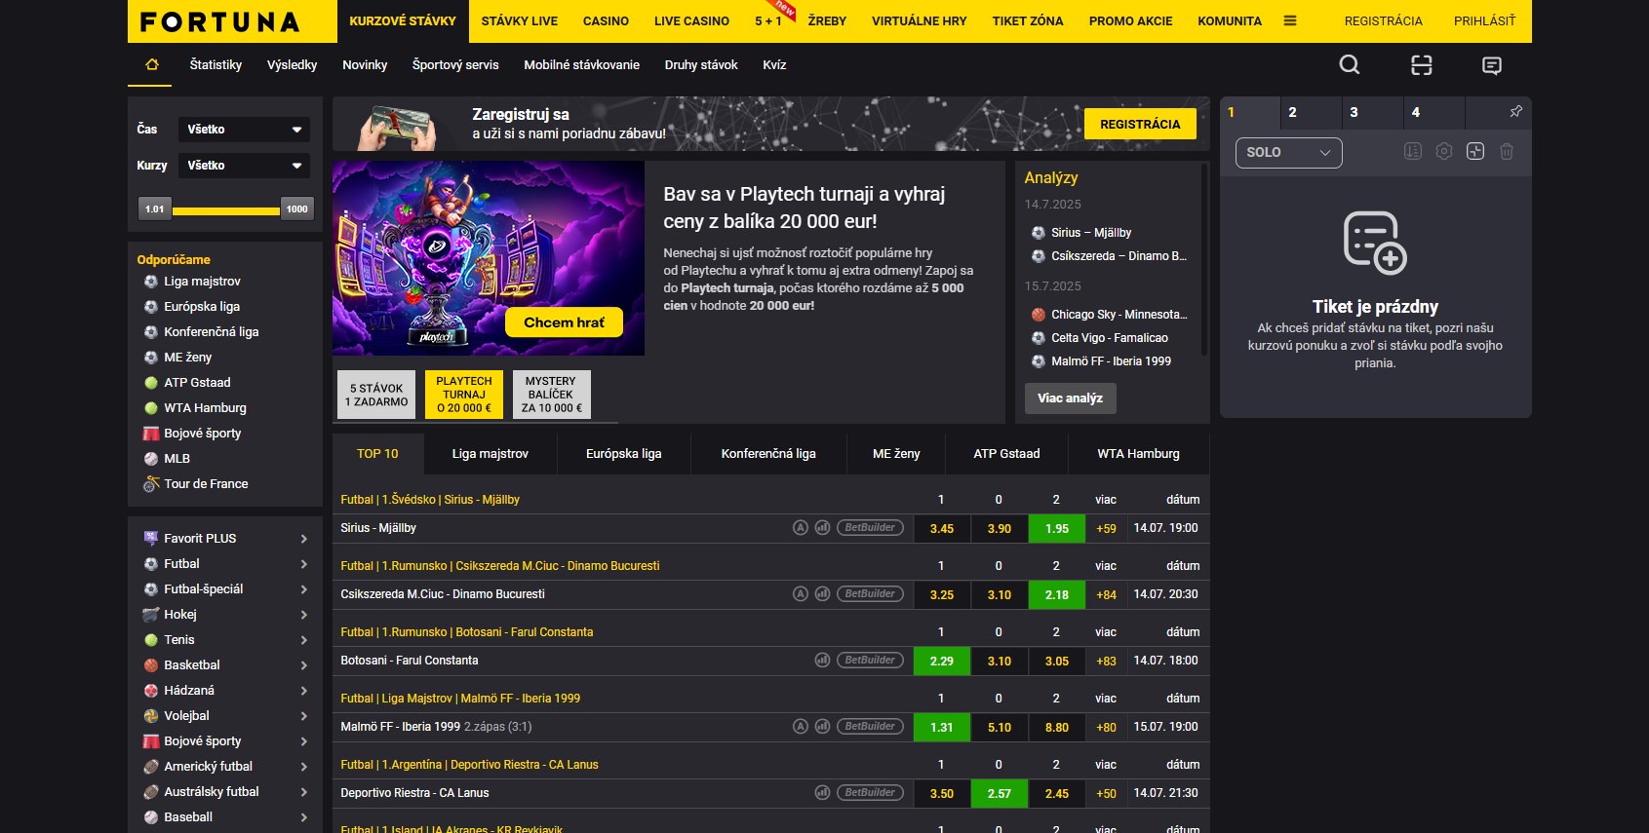Toggle highlighted odds 2.29 for Botosani
Image resolution: width=1649 pixels, height=833 pixels.
tap(942, 662)
